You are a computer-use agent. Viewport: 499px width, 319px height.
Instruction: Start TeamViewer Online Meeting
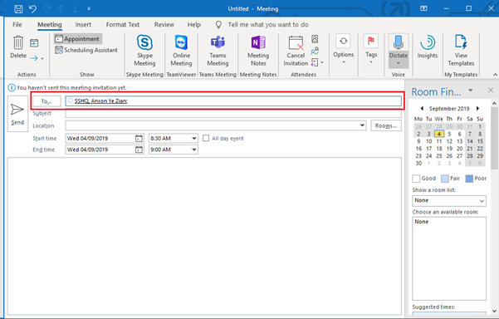tap(181, 50)
